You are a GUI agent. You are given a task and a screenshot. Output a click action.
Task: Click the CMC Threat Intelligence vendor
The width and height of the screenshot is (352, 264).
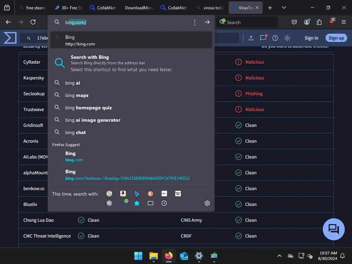click(x=47, y=236)
